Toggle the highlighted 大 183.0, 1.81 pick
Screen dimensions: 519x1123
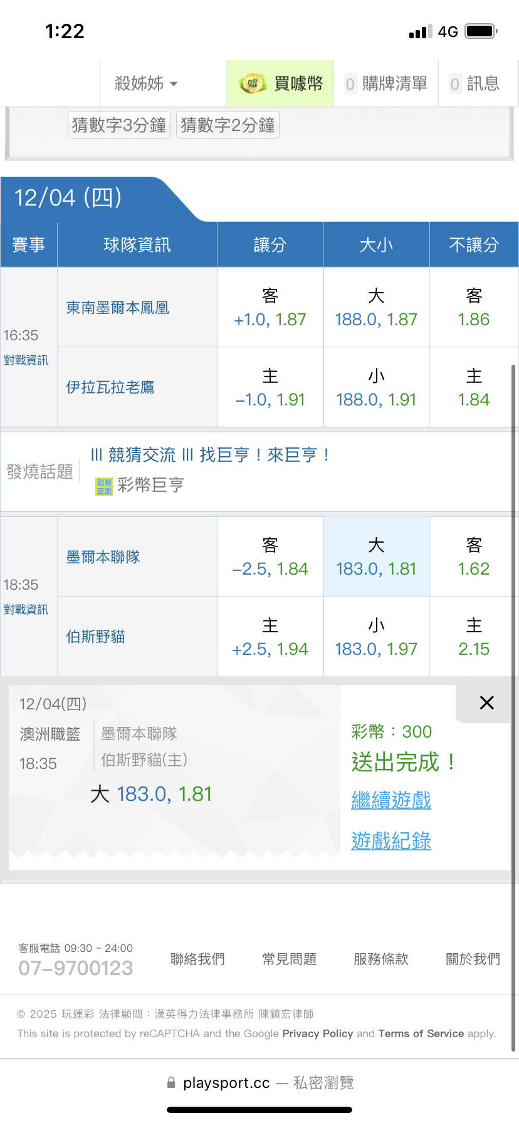click(x=376, y=557)
